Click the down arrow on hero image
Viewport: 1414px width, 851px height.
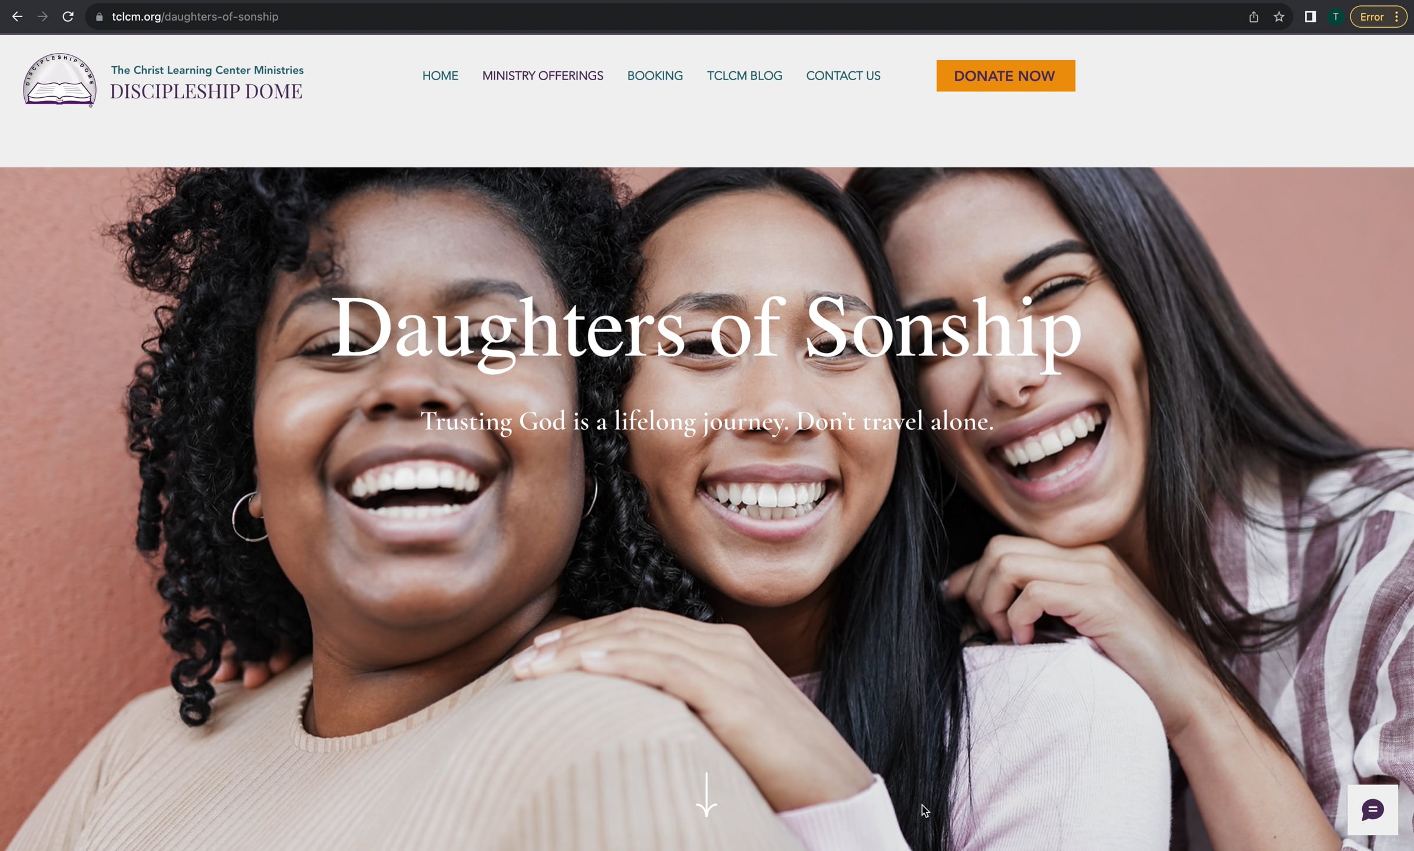coord(706,794)
